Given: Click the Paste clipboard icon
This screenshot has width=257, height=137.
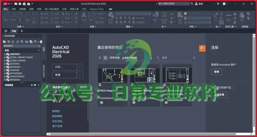Looking at the screenshot, I should (242, 17).
